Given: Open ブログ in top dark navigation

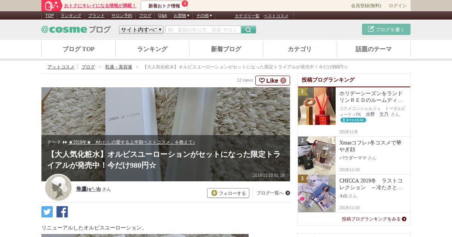Looking at the screenshot, I should [145, 15].
